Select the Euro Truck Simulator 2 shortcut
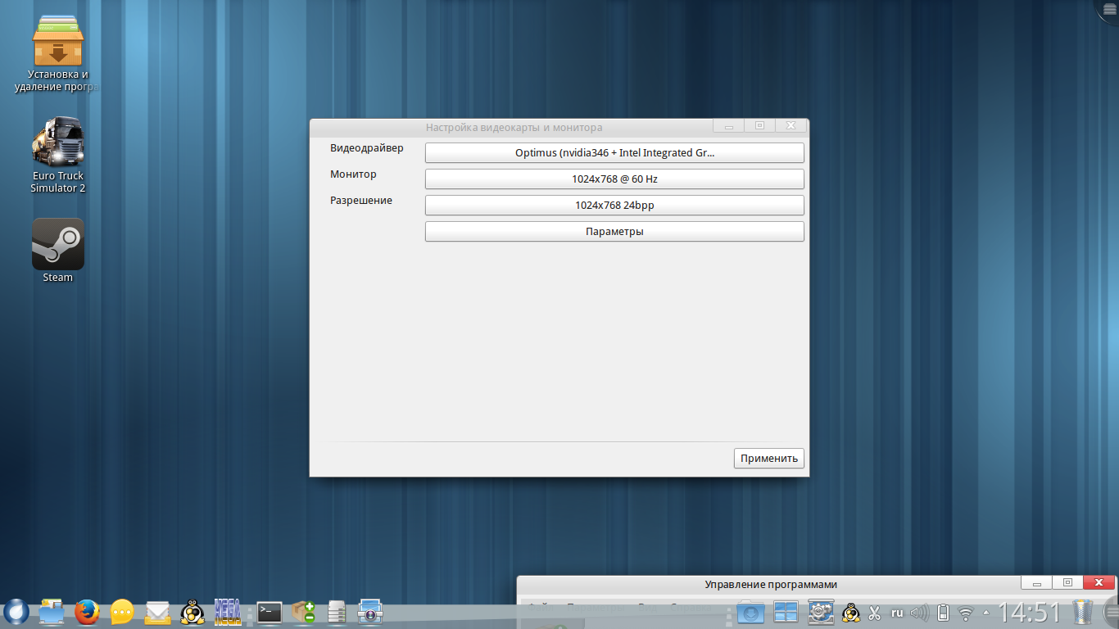This screenshot has width=1119, height=629. (x=57, y=143)
